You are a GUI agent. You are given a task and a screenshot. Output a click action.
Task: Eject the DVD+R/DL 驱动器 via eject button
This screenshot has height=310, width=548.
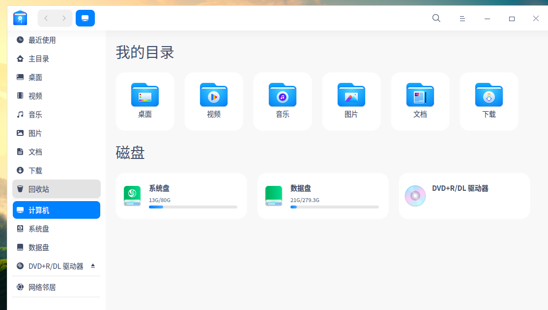point(93,266)
